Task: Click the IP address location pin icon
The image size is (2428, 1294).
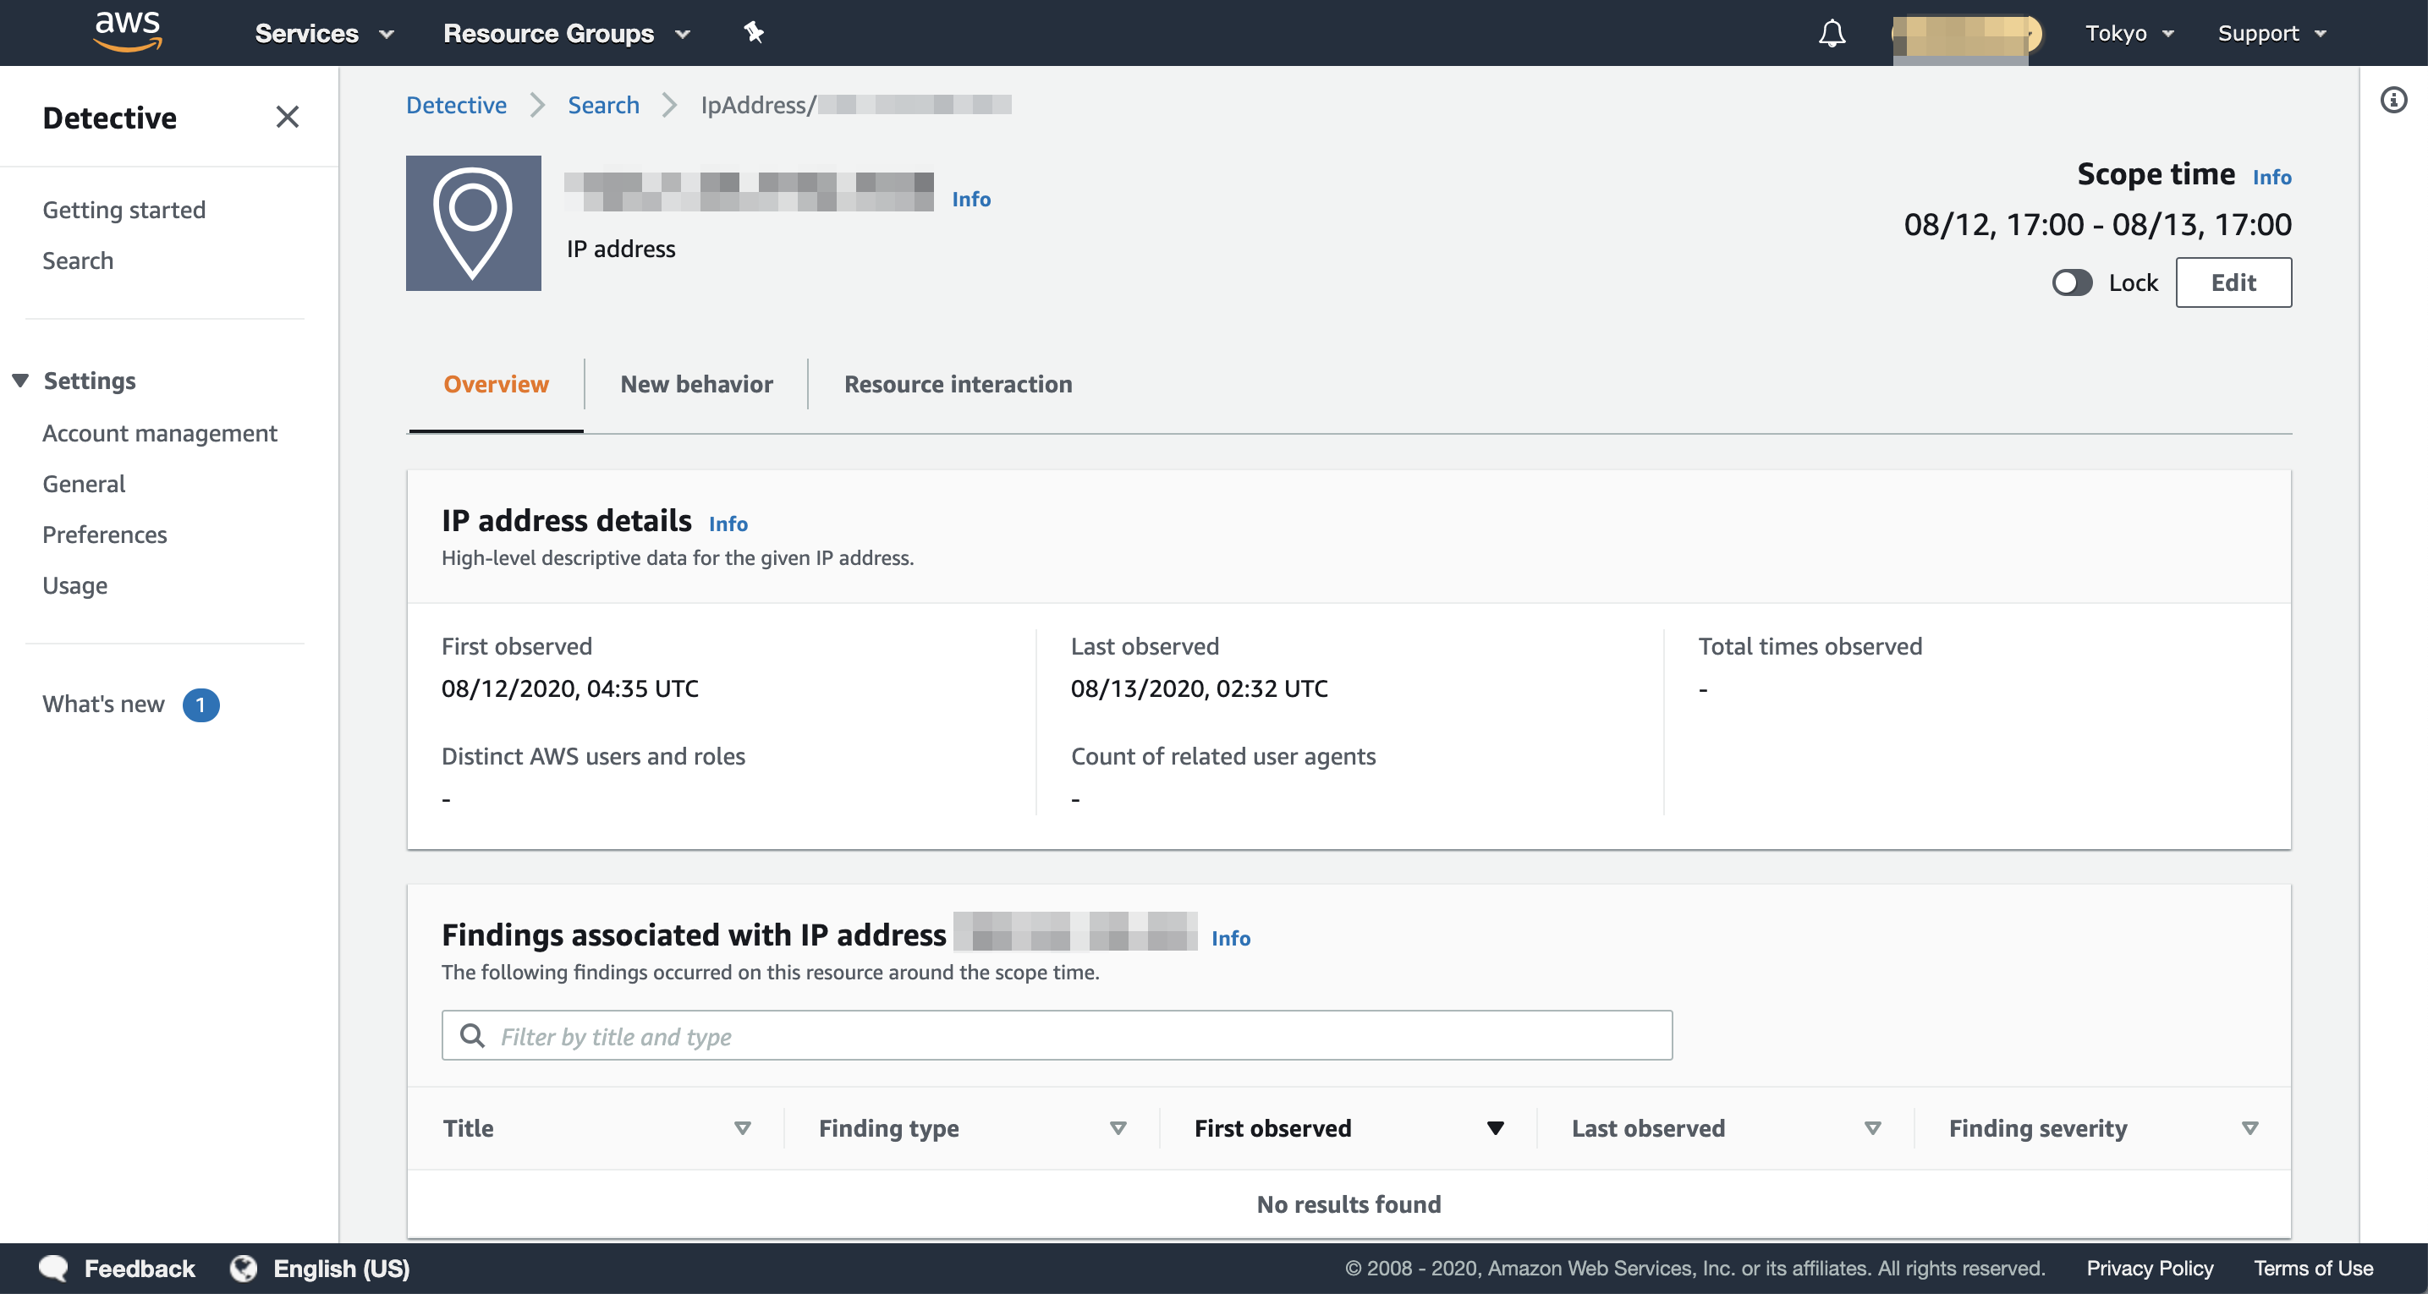Action: coord(473,223)
